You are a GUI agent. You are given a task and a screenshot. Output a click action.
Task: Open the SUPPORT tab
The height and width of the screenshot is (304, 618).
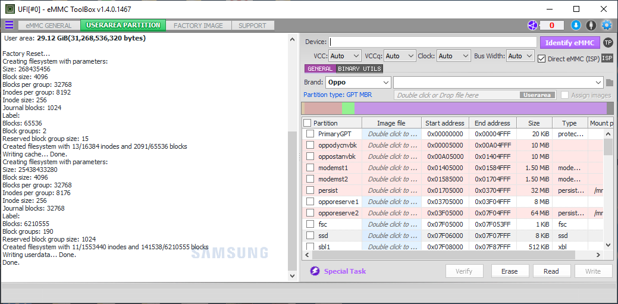252,26
